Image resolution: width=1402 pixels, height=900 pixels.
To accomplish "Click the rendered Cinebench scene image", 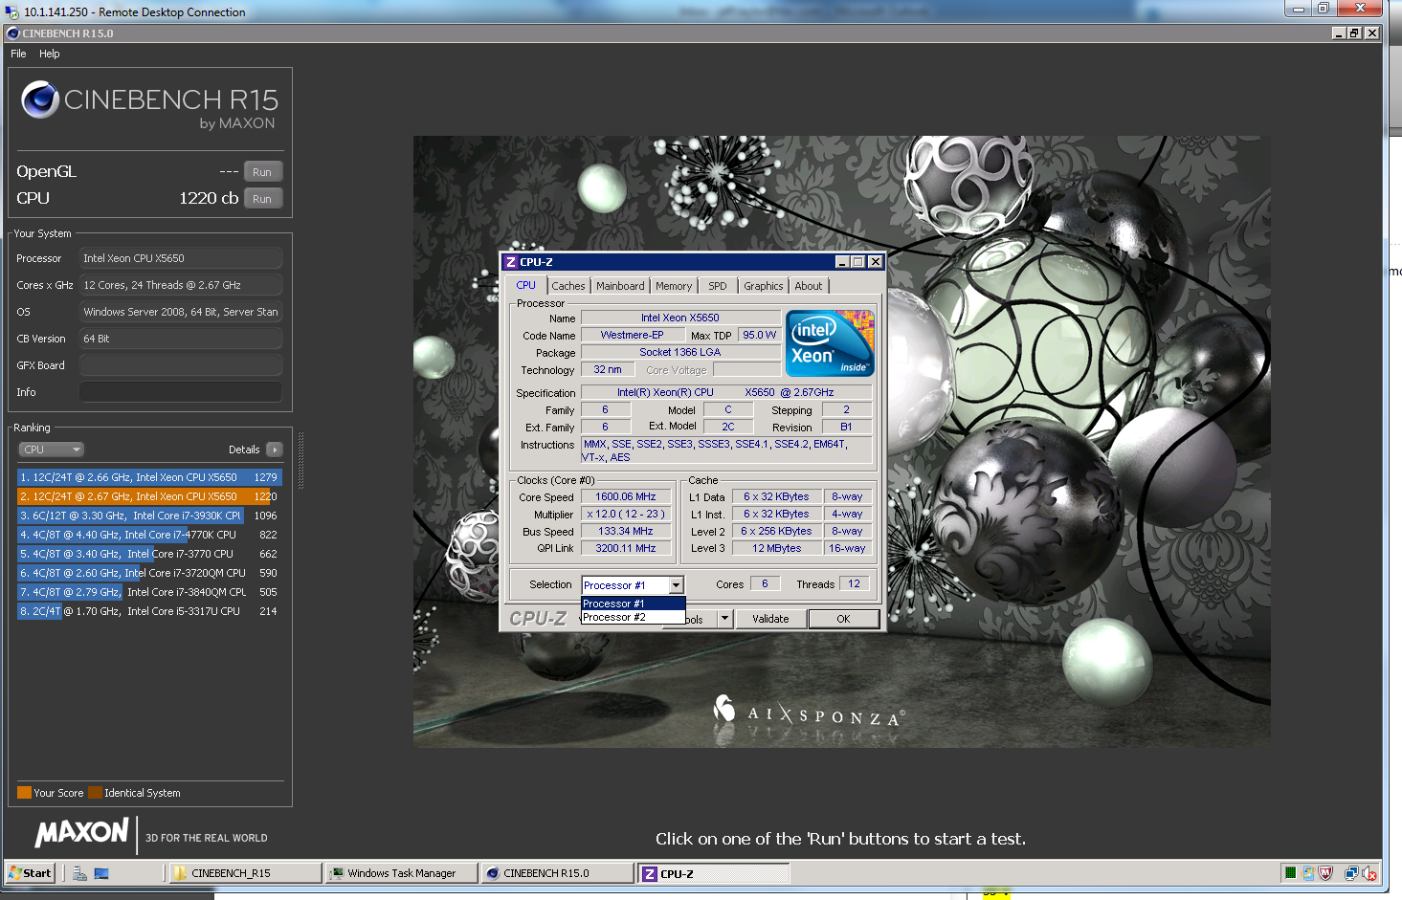I will pyautogui.click(x=842, y=442).
